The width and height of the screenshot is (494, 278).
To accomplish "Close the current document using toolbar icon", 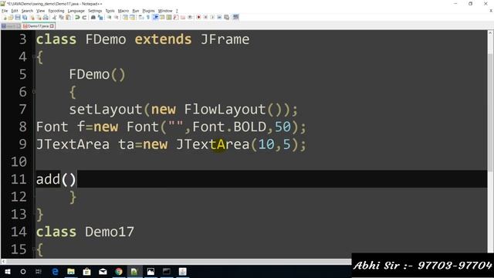I will click(32, 17).
